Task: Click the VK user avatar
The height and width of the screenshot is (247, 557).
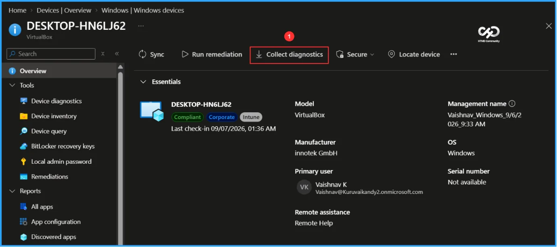Action: point(304,187)
